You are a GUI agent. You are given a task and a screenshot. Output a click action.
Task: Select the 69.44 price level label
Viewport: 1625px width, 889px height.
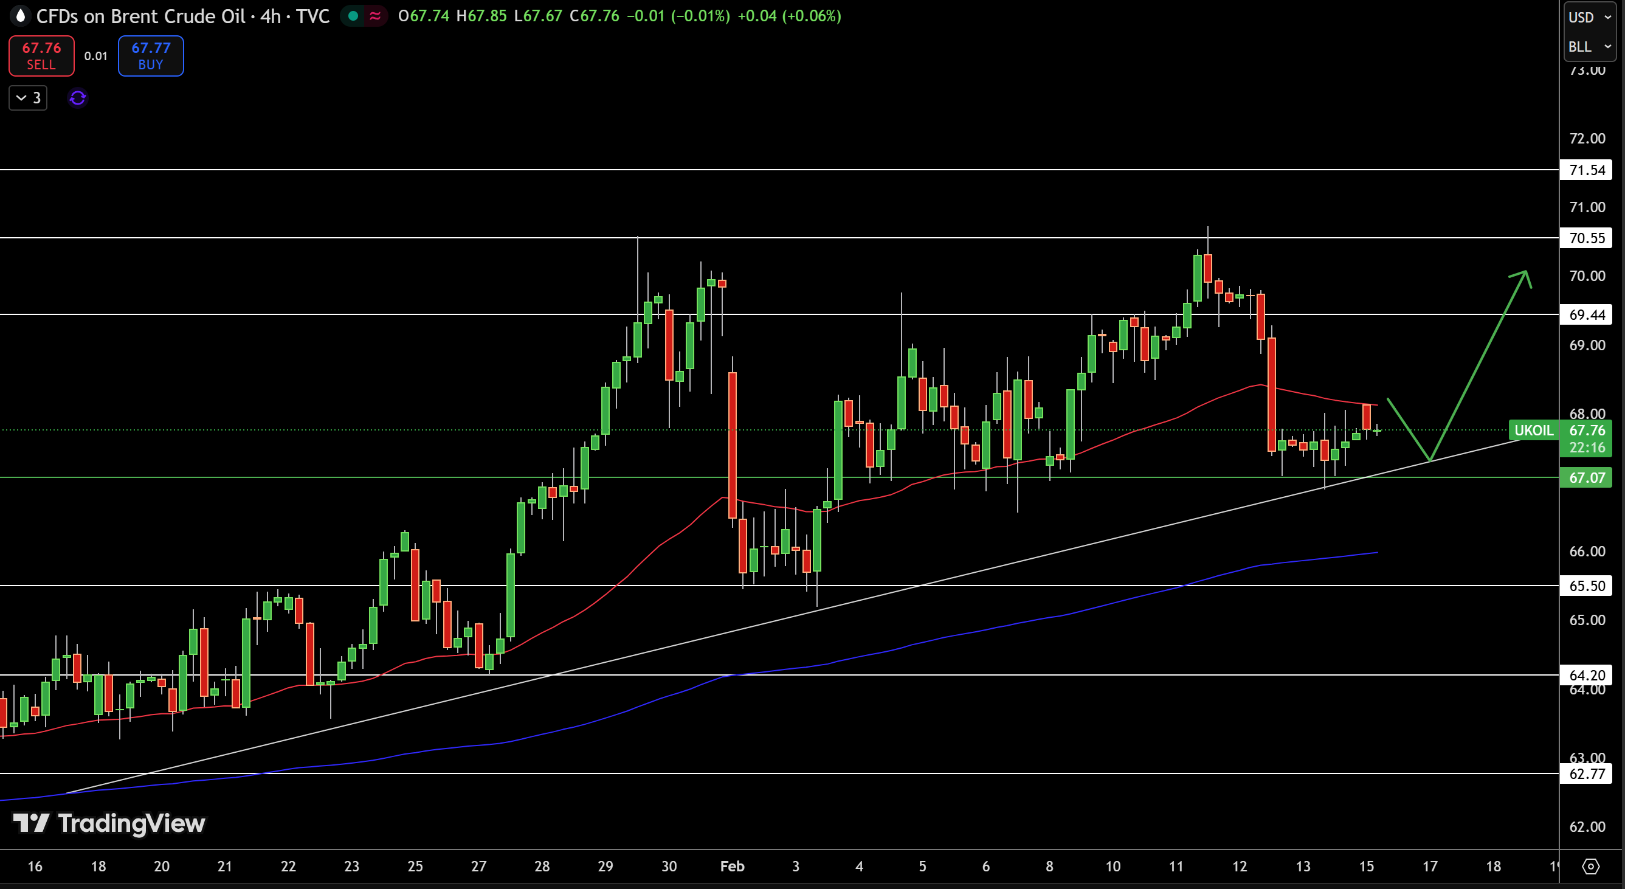1587,314
